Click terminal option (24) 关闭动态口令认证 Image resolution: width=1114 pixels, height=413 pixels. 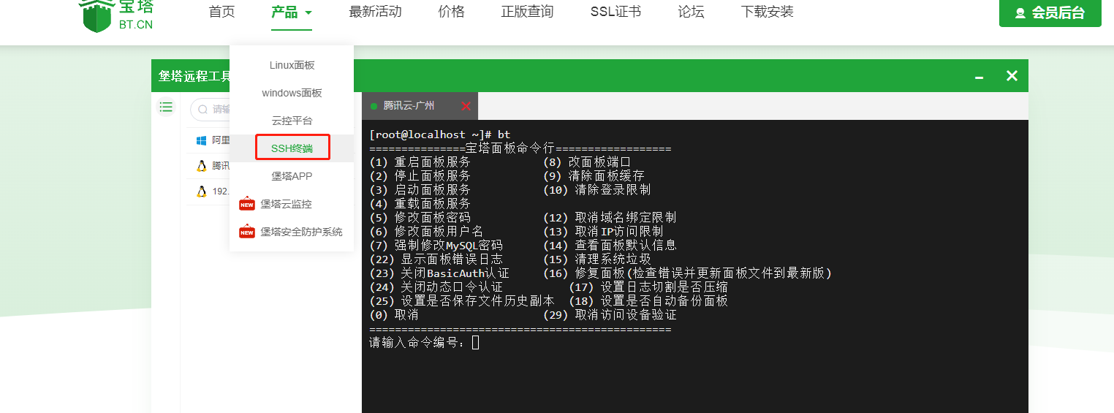pyautogui.click(x=436, y=287)
